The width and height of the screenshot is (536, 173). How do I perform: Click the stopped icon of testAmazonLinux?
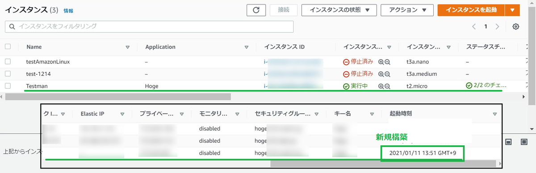tap(346, 62)
